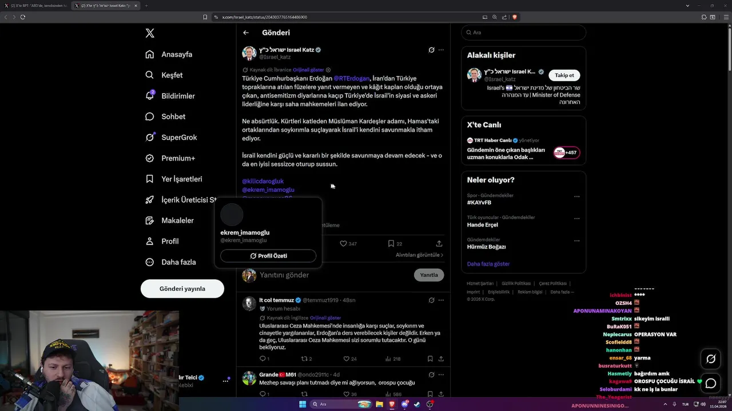
Task: Click the Yanıtla reply button
Action: pyautogui.click(x=429, y=275)
